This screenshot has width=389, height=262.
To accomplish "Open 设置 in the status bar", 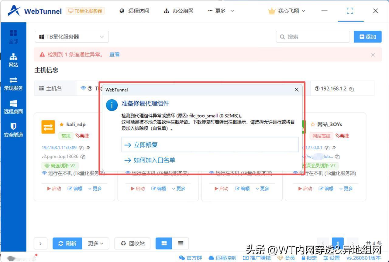I will pos(332,258).
